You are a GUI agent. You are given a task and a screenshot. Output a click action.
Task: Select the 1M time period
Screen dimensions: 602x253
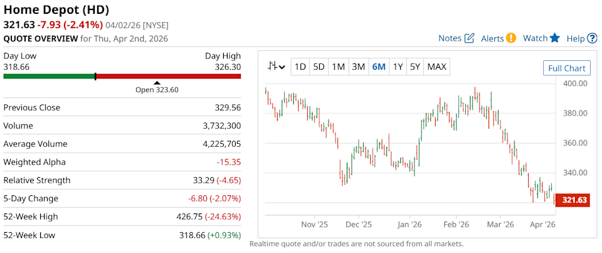[338, 67]
